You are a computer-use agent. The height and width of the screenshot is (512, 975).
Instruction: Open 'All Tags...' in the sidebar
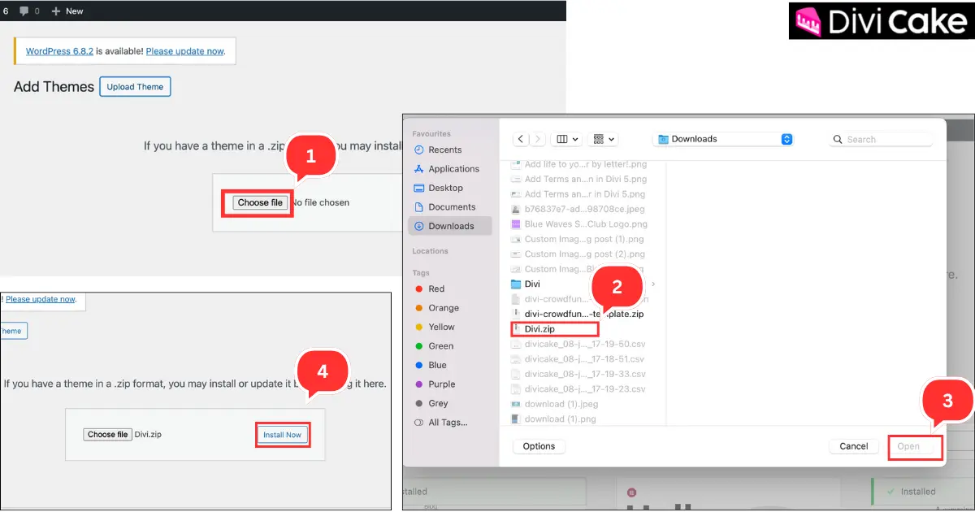pyautogui.click(x=449, y=423)
